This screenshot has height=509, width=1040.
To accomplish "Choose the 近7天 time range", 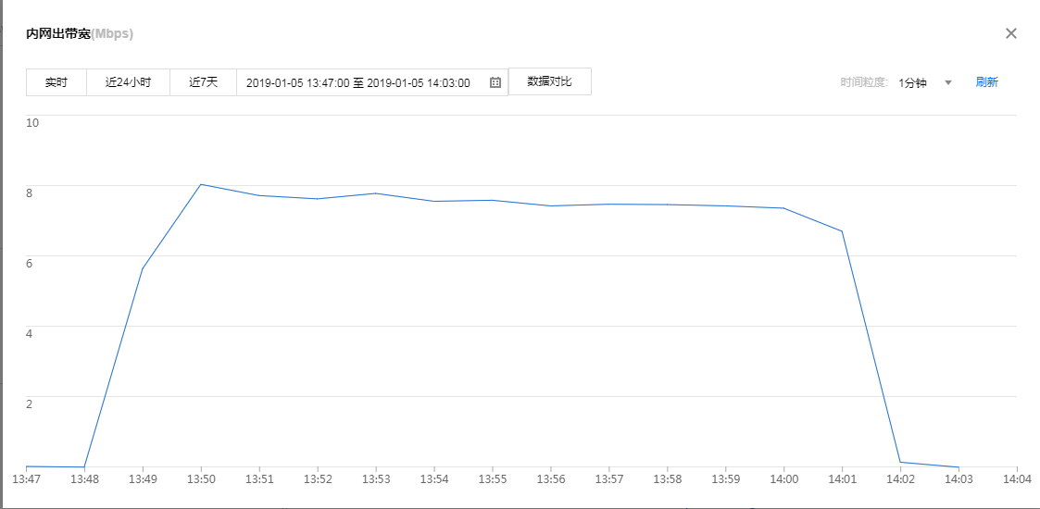I will pyautogui.click(x=203, y=82).
